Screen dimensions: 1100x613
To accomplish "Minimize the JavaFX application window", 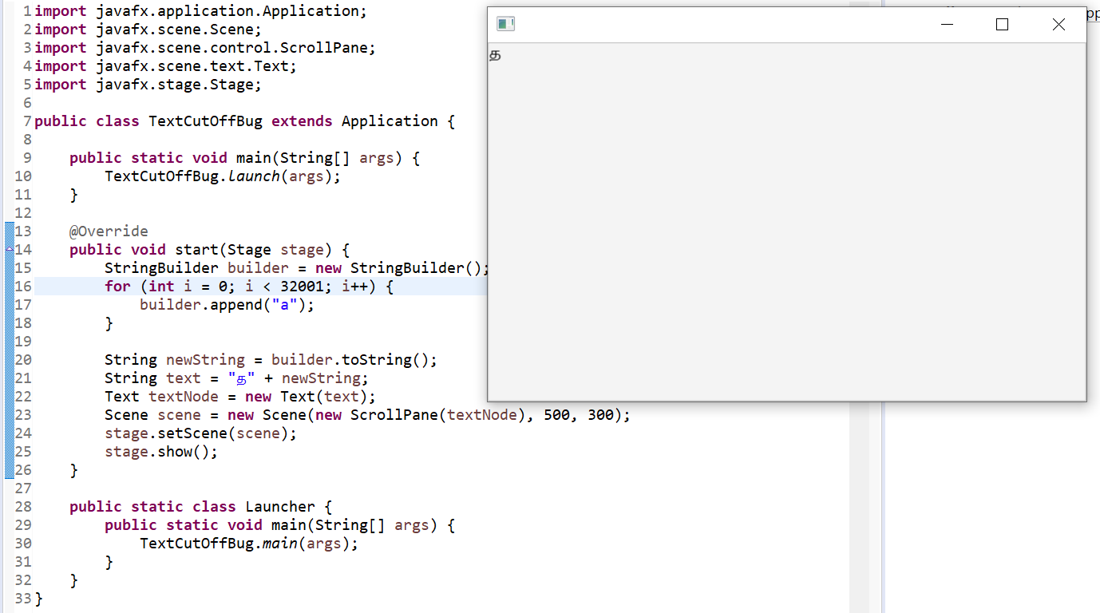I will point(948,25).
